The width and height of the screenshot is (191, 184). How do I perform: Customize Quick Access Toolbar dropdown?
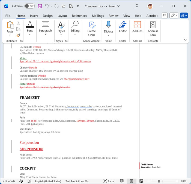[78, 6]
